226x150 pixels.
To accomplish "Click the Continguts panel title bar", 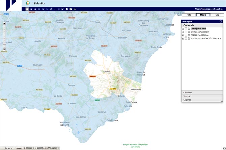I will (202, 22).
